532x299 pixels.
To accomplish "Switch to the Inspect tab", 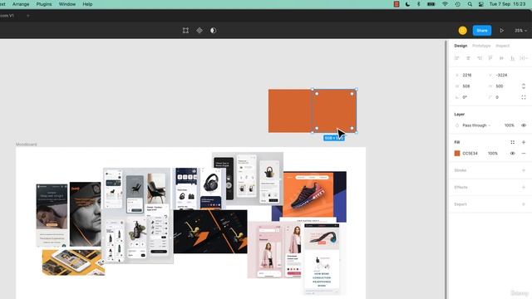I will click(x=502, y=46).
